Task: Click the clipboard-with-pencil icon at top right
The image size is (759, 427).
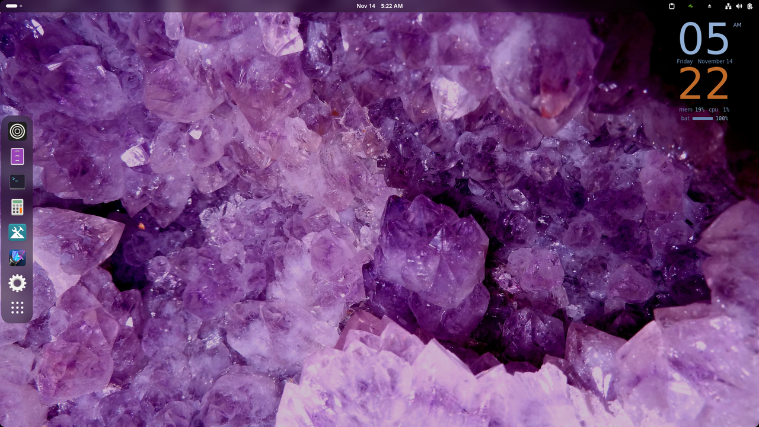Action: pos(750,6)
